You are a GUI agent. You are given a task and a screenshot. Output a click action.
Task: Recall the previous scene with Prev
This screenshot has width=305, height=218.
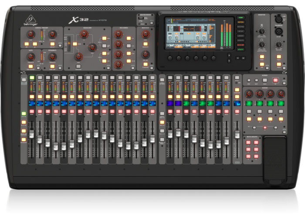[249, 80]
